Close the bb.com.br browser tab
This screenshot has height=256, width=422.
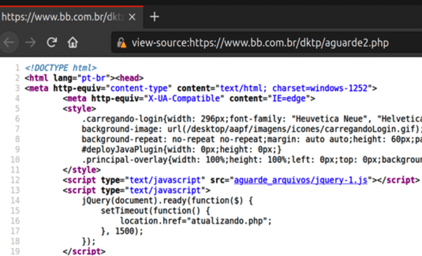(x=132, y=17)
